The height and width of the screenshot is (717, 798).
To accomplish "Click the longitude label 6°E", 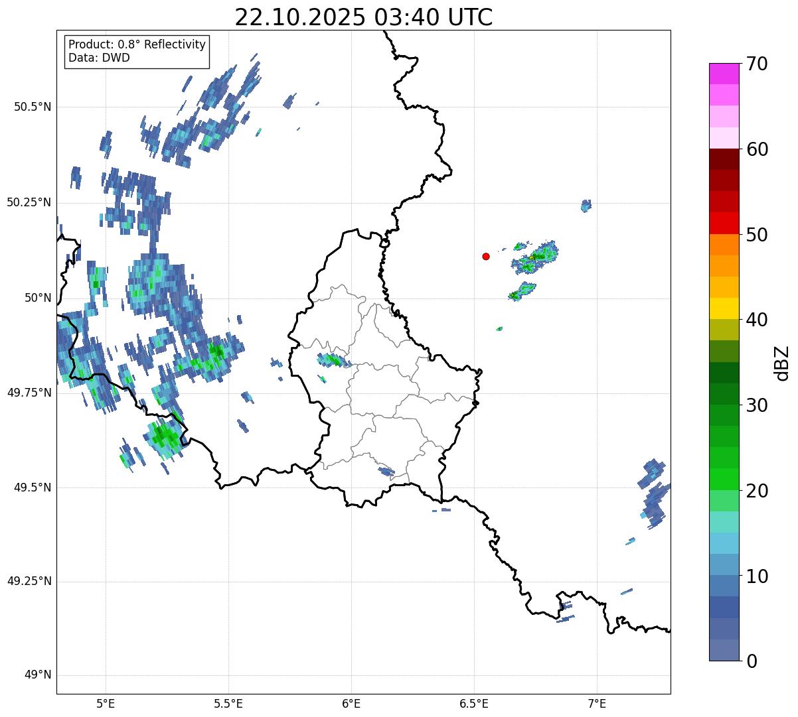I will [352, 703].
